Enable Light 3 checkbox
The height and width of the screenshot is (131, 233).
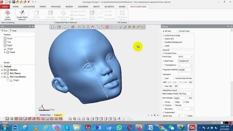click(x=179, y=82)
